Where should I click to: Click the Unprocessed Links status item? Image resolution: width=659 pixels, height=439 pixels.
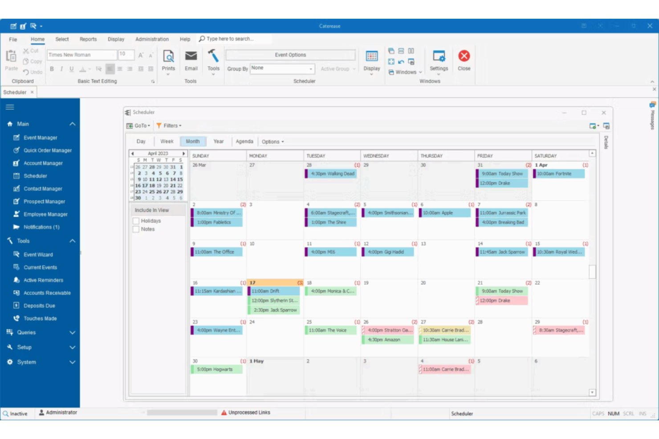click(x=246, y=413)
